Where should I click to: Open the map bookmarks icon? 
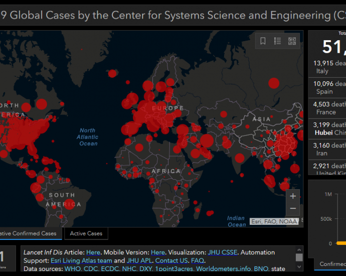[x=263, y=41]
